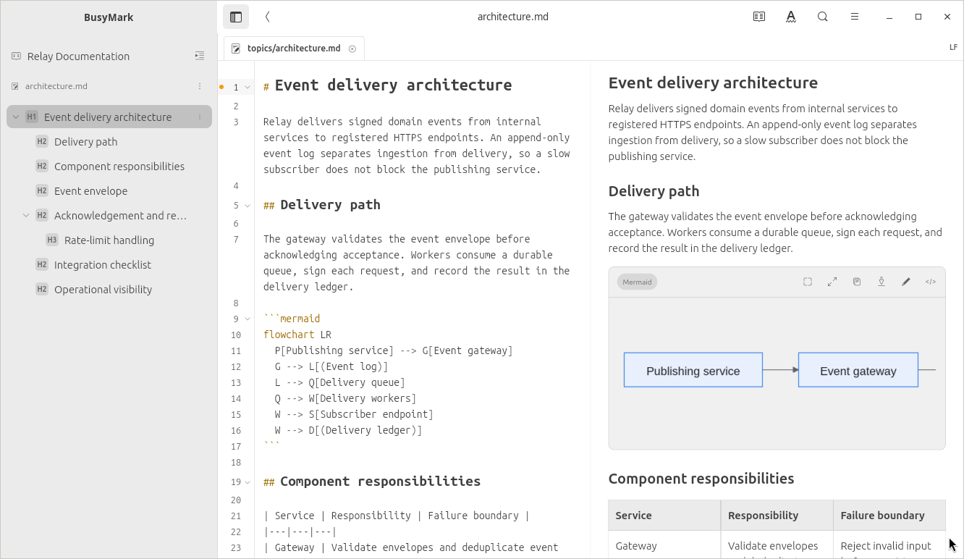Minimize the BusyMark window

pyautogui.click(x=889, y=17)
